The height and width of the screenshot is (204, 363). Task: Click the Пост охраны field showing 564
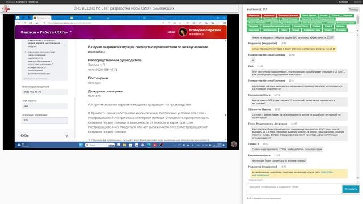pos(45,106)
